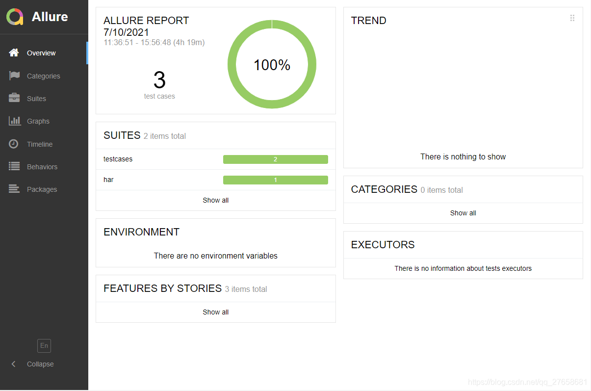
Task: Show all features by stories
Action: [215, 312]
